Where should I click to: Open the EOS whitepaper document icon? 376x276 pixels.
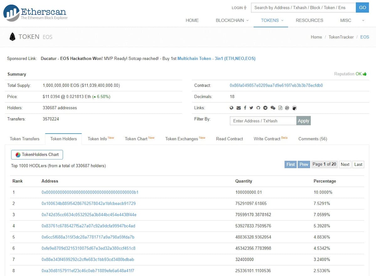tap(280, 108)
